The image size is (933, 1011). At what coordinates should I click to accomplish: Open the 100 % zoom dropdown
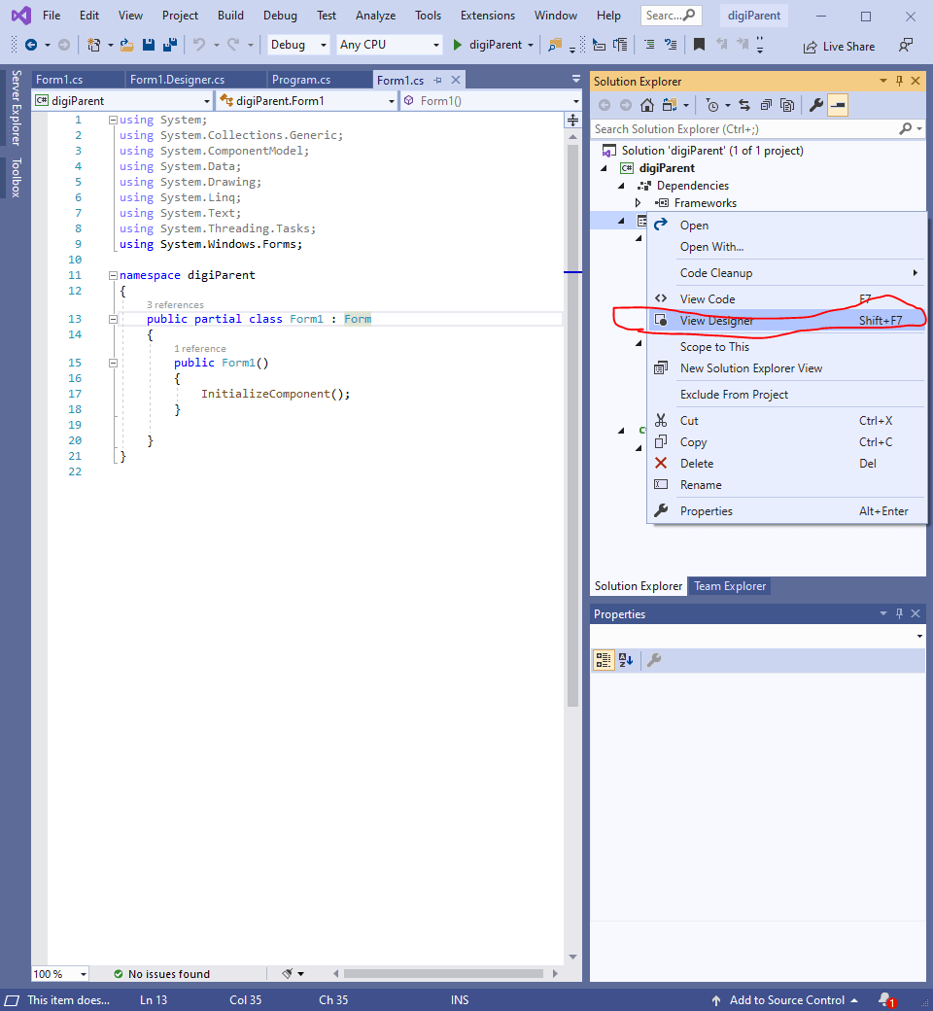click(60, 974)
